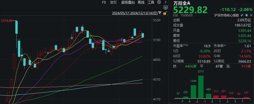Click the plus add-to-watchlist icon
Image resolution: width=254 pixels, height=104 pixels.
tap(251, 15)
